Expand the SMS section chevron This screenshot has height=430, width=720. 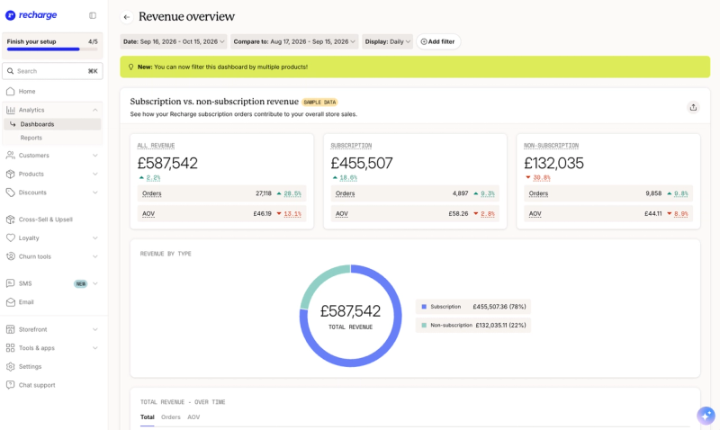point(95,283)
